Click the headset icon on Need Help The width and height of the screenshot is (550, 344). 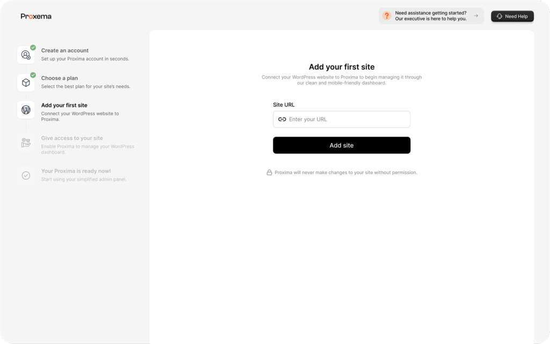point(500,16)
